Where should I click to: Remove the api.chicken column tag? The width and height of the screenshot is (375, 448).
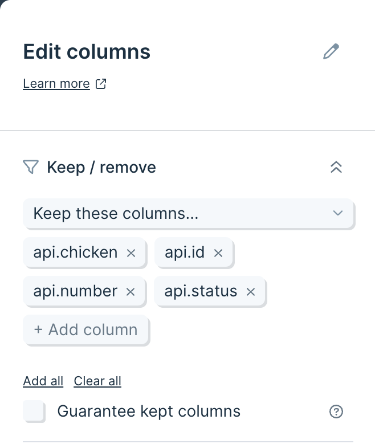click(131, 252)
